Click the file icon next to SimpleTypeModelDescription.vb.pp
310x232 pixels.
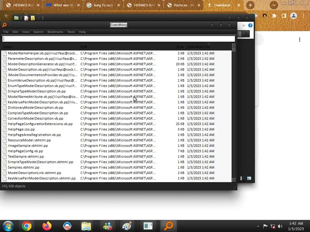click(5, 91)
